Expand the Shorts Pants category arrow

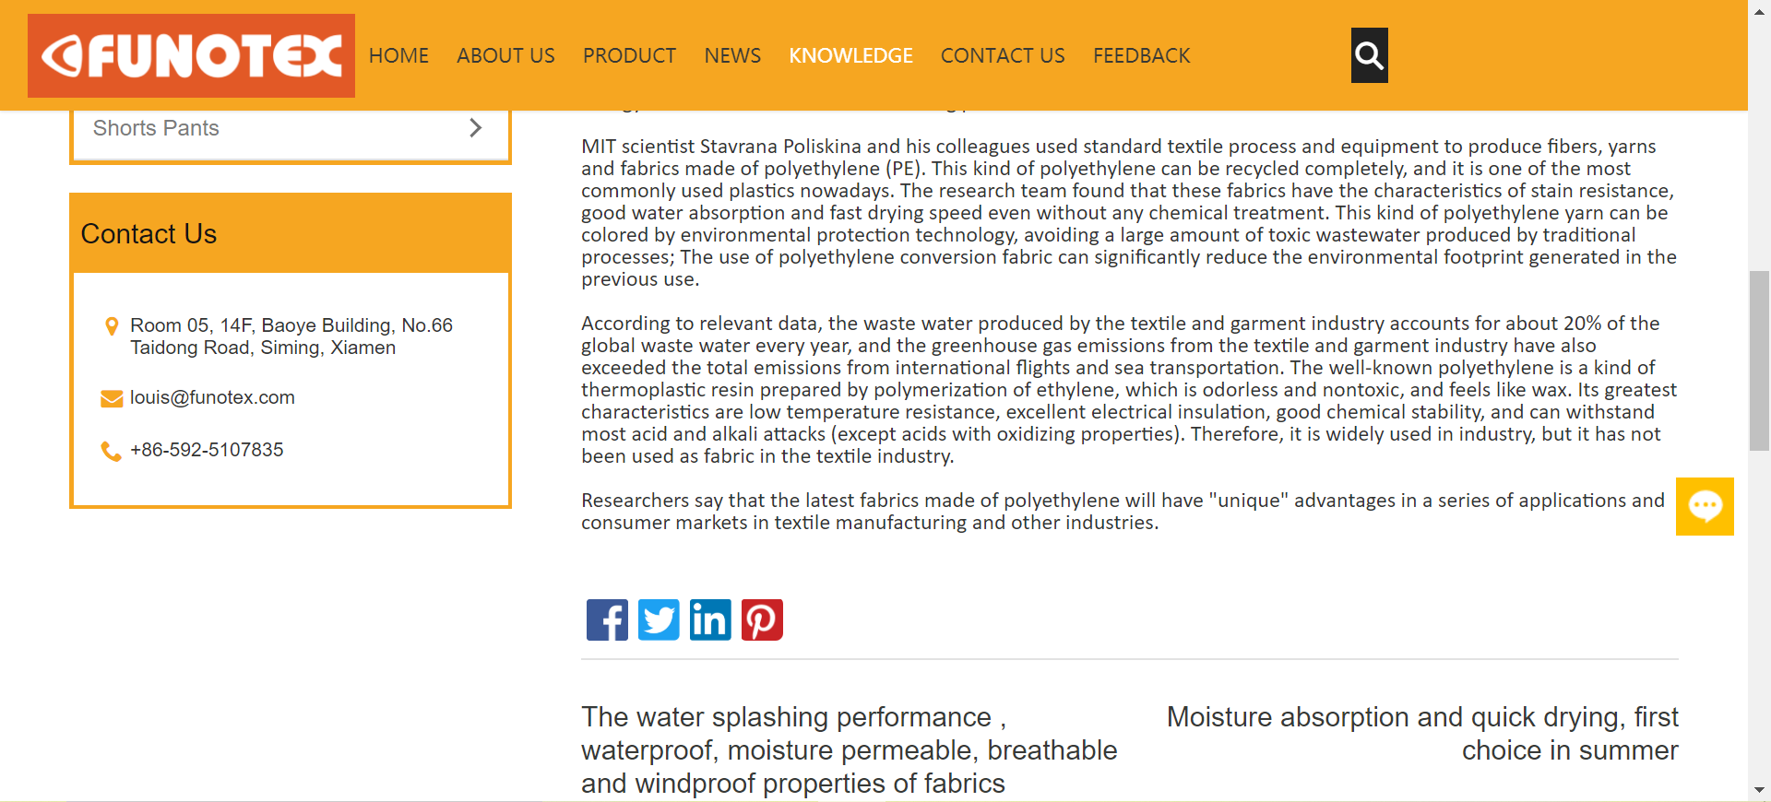click(475, 128)
